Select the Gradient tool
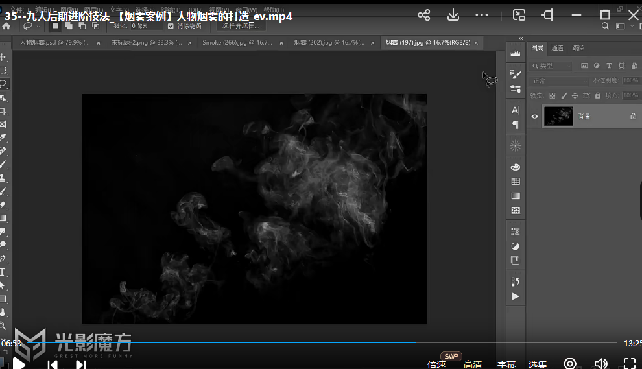642x369 pixels. (3, 218)
